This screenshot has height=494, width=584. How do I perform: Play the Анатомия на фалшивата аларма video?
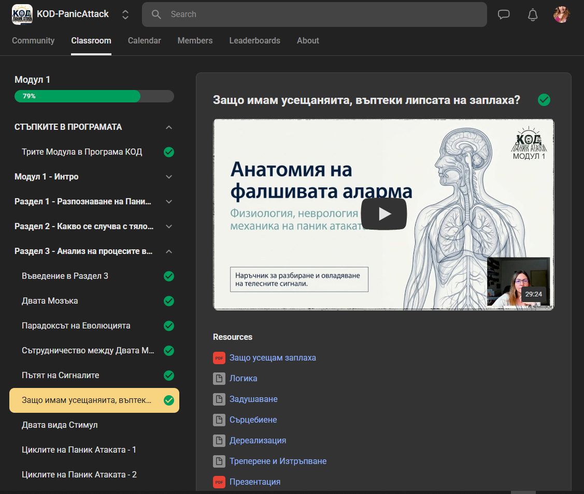[x=384, y=214]
